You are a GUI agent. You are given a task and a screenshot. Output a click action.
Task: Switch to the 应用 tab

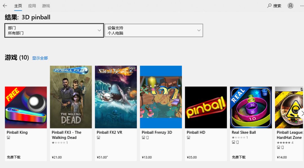[32, 6]
